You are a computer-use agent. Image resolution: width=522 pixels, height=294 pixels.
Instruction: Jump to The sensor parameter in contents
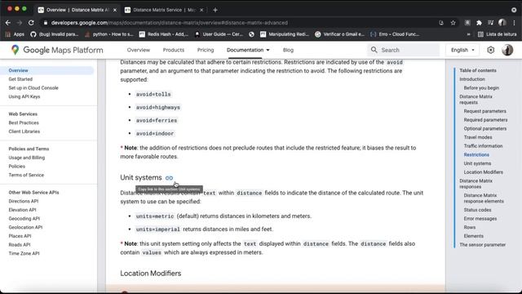(482, 245)
